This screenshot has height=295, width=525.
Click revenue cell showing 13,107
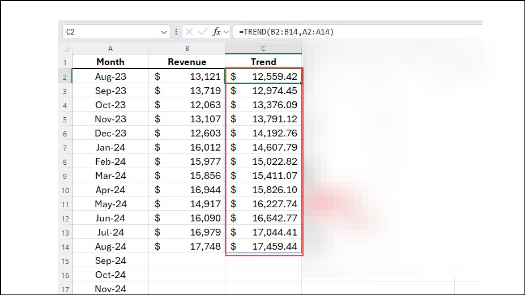point(187,119)
